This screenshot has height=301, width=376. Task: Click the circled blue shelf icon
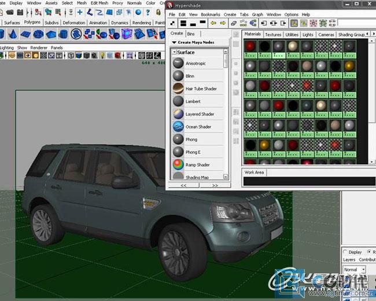(x=76, y=34)
